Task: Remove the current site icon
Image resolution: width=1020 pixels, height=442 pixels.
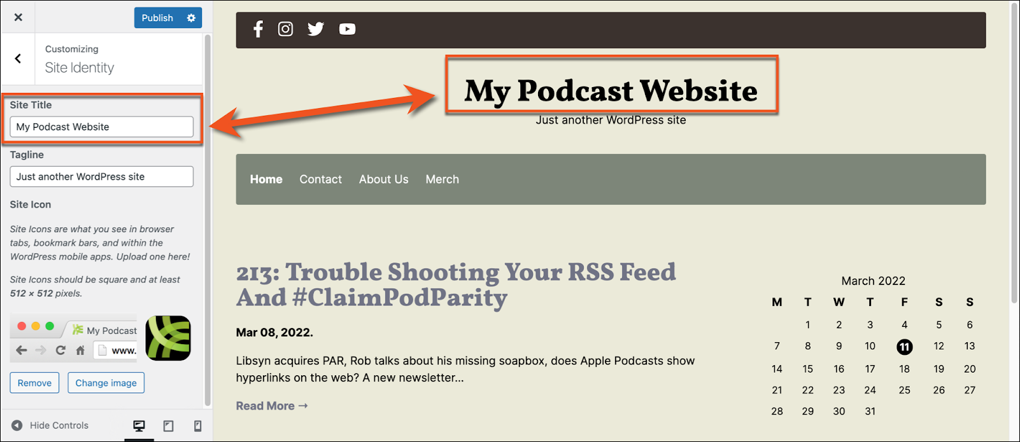Action: point(34,383)
